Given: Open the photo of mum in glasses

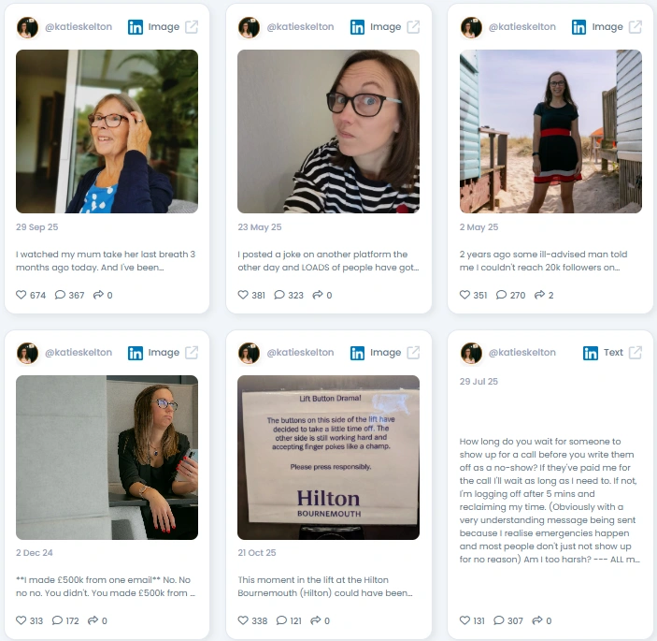Looking at the screenshot, I should (107, 131).
